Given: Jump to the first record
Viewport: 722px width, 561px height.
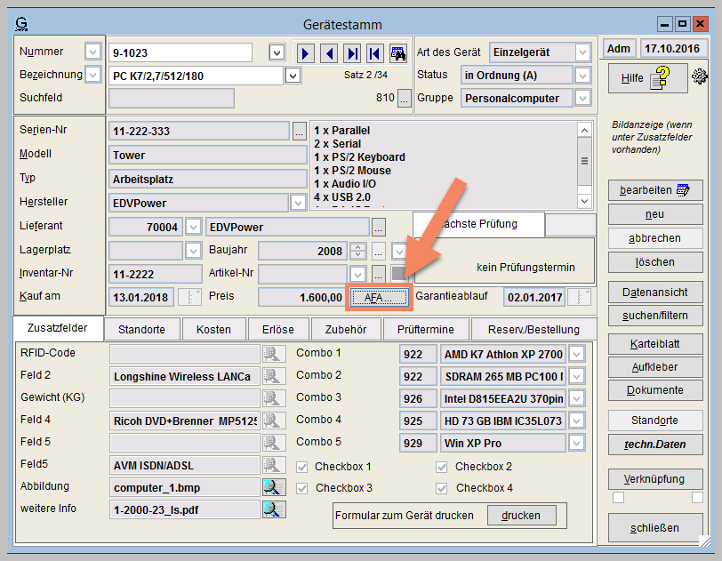Looking at the screenshot, I should [375, 53].
